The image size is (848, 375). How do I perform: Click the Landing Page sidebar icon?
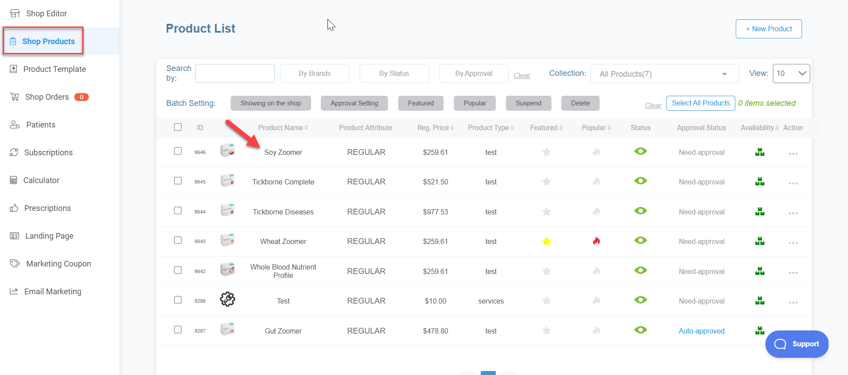tap(15, 236)
